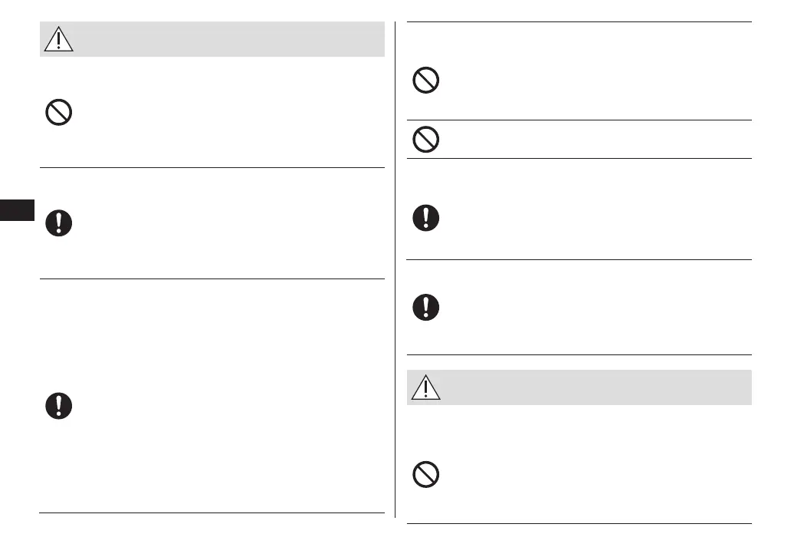This screenshot has height=557, width=791.
Task: Click the gray header bar atop the left column
Action: (230, 38)
